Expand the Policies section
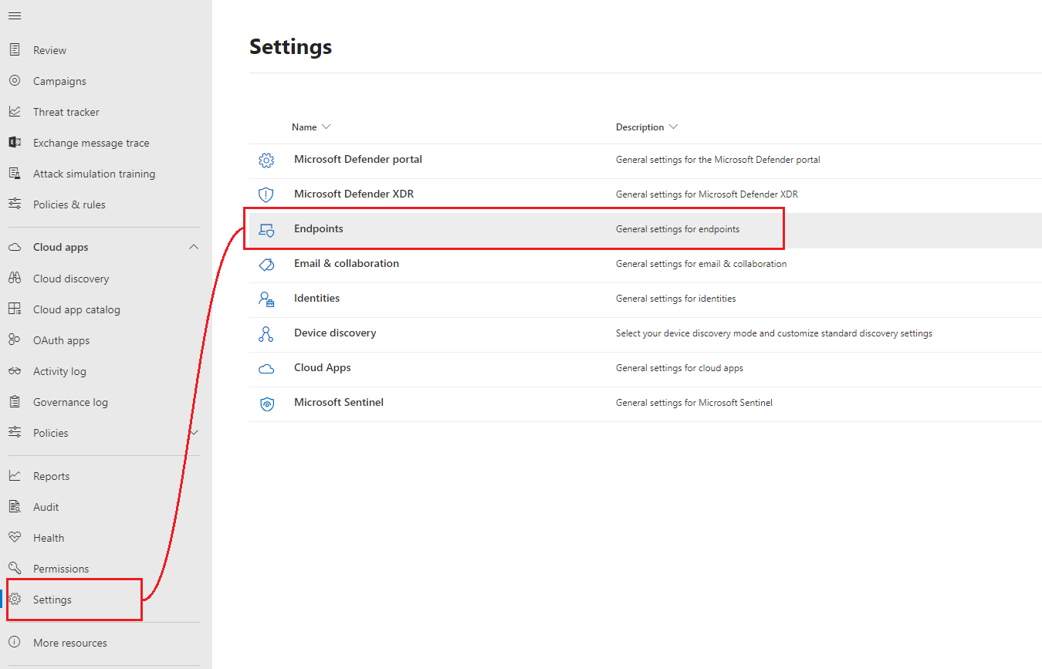Image resolution: width=1042 pixels, height=669 pixels. [195, 432]
